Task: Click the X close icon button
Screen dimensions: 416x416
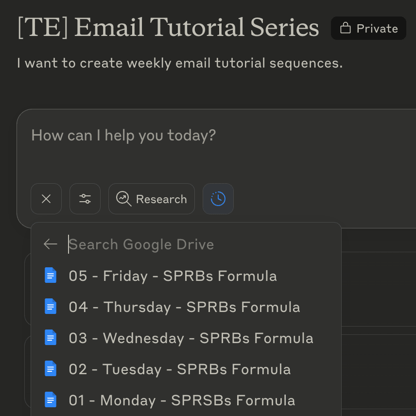Action: click(46, 199)
